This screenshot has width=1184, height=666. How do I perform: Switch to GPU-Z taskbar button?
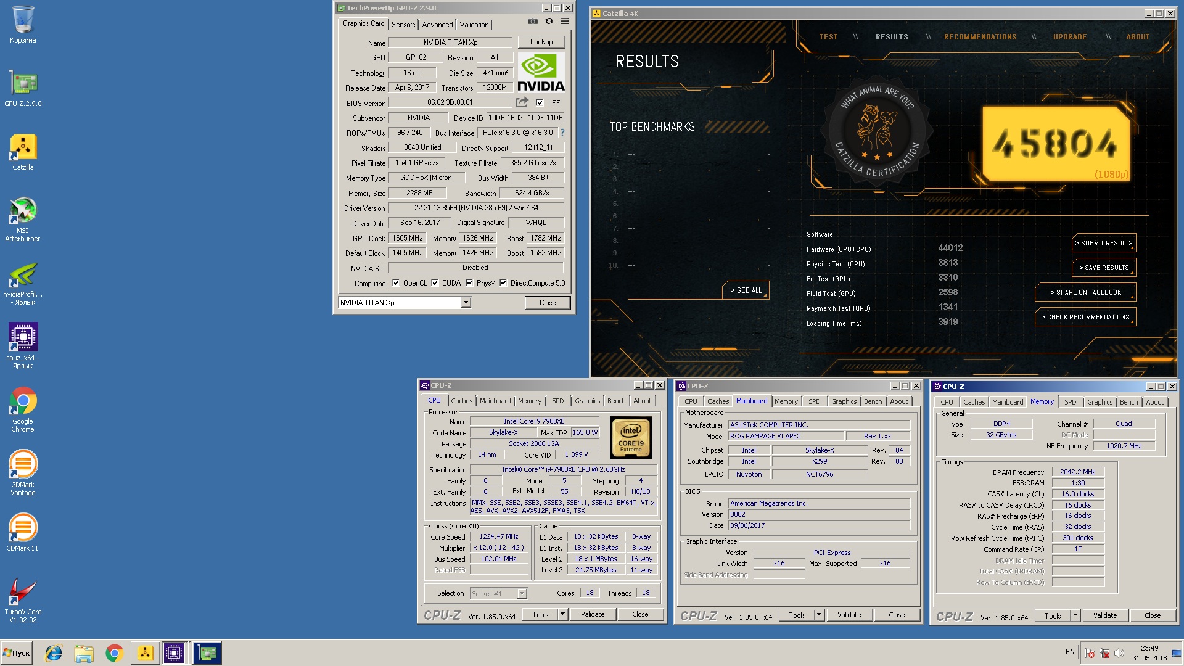(207, 653)
